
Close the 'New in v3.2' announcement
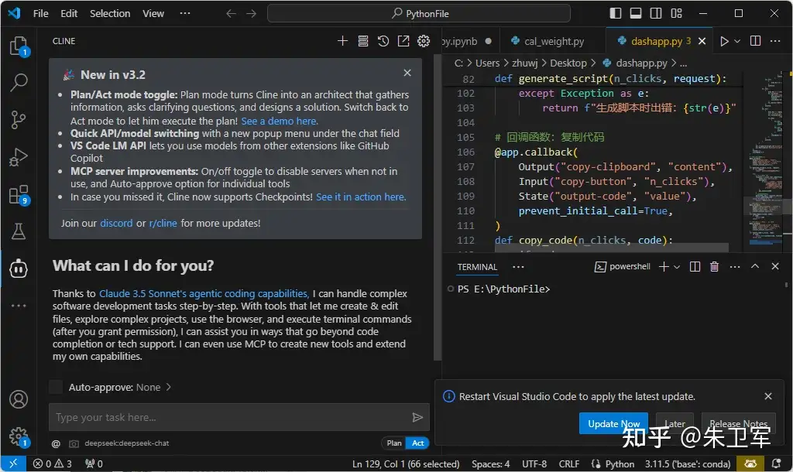point(407,73)
